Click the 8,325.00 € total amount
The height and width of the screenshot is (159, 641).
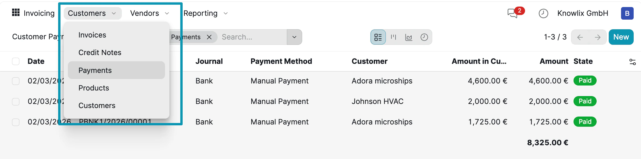coord(548,143)
